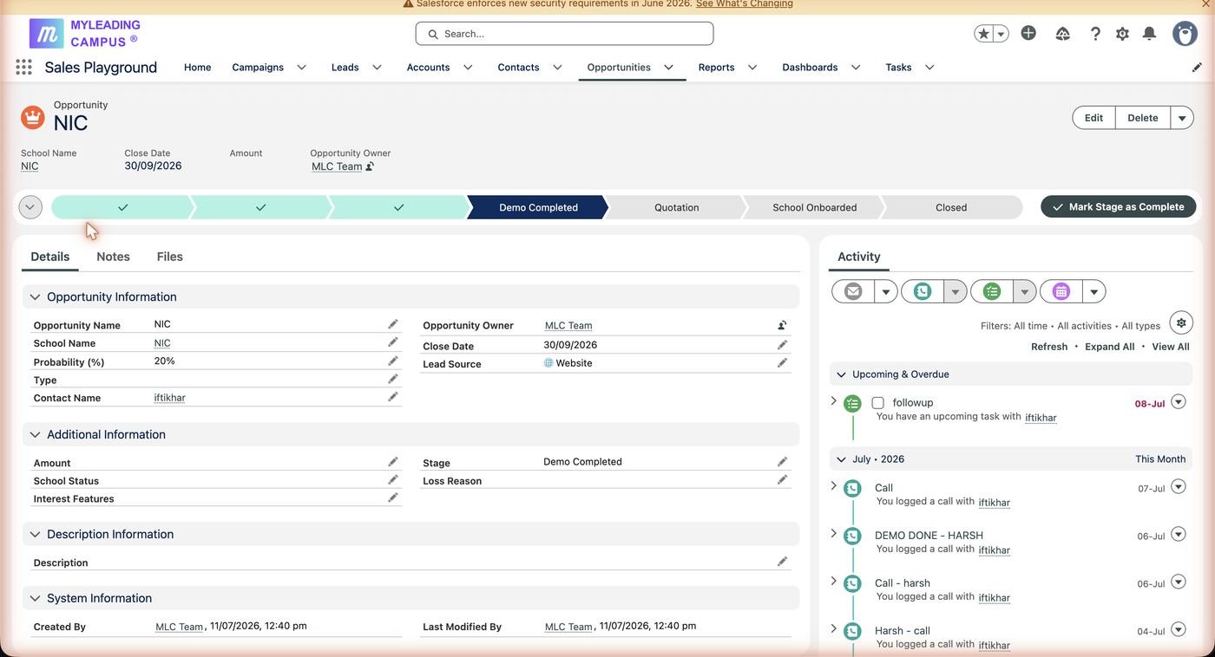This screenshot has width=1215, height=657.
Task: Edit the Probability (%) field pencil
Action: point(393,361)
